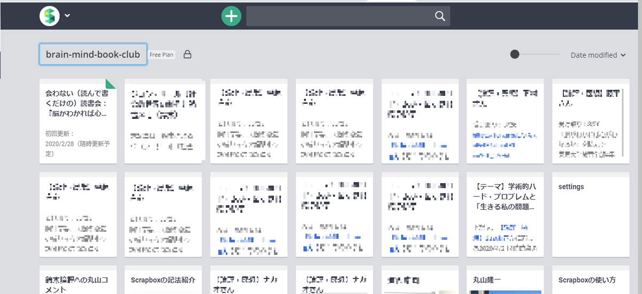Open the 【テーマ】学術的ハード・プロブレム page card
Viewport: 642px width, 294px height.
[505, 215]
